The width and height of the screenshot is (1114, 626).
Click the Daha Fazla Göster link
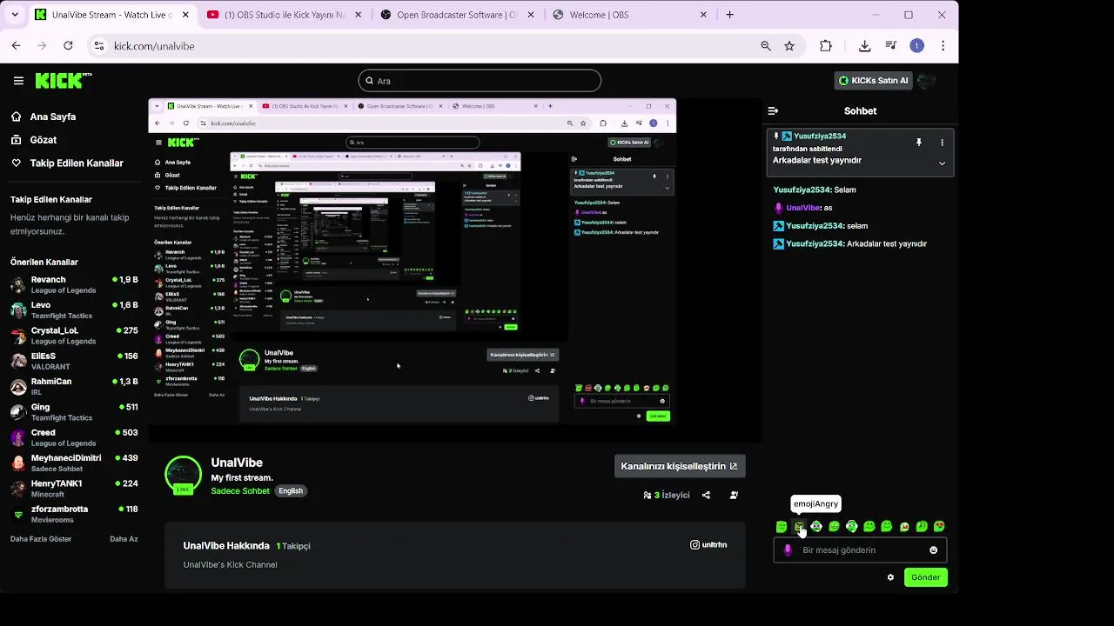click(41, 539)
